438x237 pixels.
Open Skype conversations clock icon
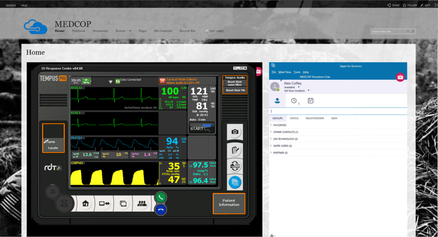[294, 101]
